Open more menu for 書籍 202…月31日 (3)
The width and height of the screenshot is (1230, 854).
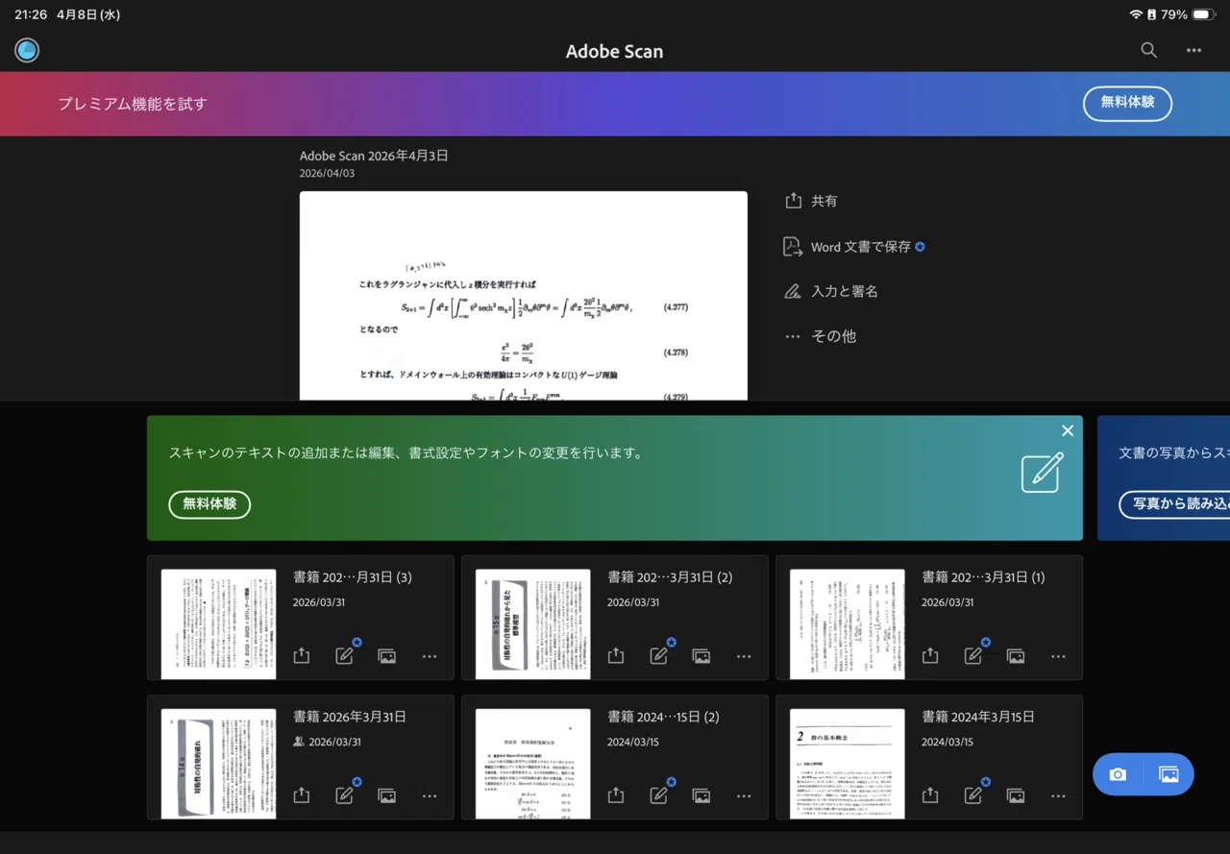click(430, 656)
